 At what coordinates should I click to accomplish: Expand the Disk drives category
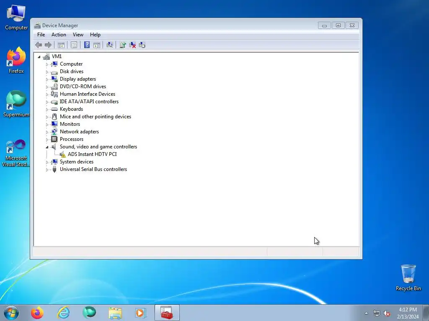point(47,72)
